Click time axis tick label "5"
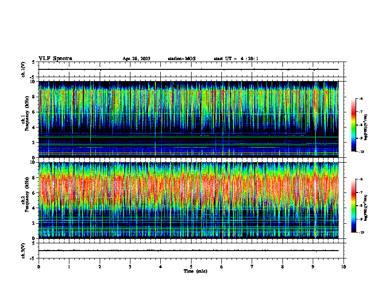 pos(191,267)
